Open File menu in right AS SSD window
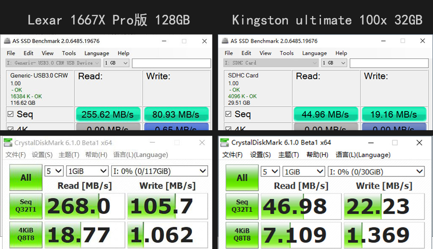 (229, 53)
